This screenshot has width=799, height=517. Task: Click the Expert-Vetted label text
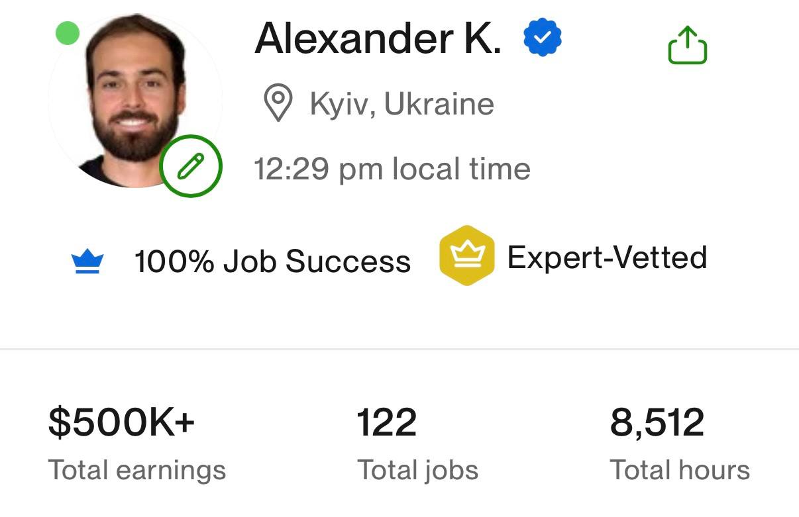608,258
